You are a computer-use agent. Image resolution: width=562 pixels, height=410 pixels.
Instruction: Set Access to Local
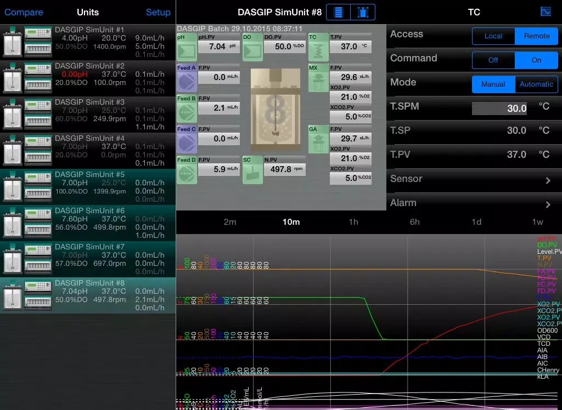pos(493,36)
